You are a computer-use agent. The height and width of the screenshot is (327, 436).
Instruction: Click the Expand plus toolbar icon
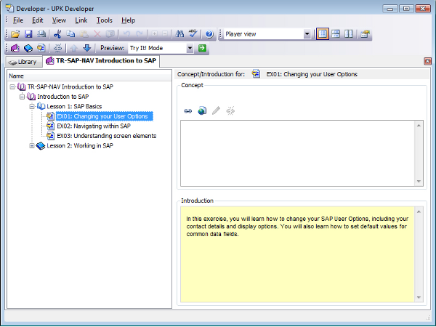[x=154, y=34]
